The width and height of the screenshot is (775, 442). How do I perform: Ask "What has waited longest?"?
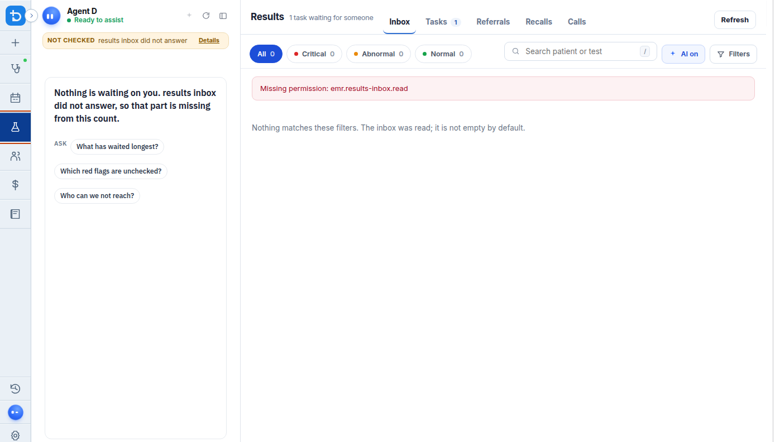tap(117, 147)
